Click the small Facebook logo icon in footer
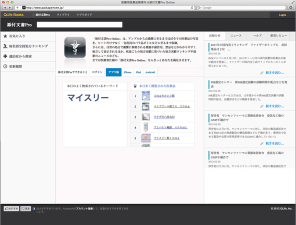296x225 pixels. pyautogui.click(x=34, y=208)
